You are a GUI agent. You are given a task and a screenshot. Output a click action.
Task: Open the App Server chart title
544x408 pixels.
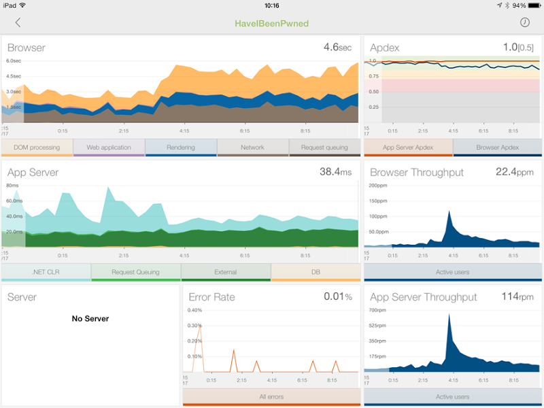[x=33, y=173]
